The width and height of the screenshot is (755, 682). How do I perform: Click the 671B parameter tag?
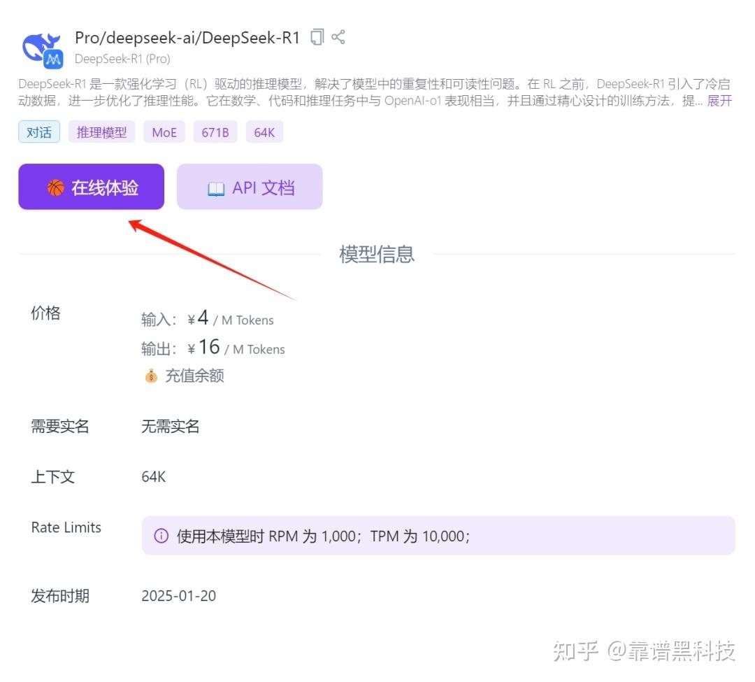215,132
